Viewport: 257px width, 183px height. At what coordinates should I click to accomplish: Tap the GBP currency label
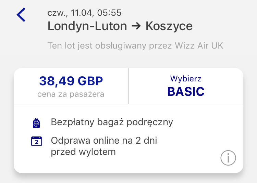(90, 81)
